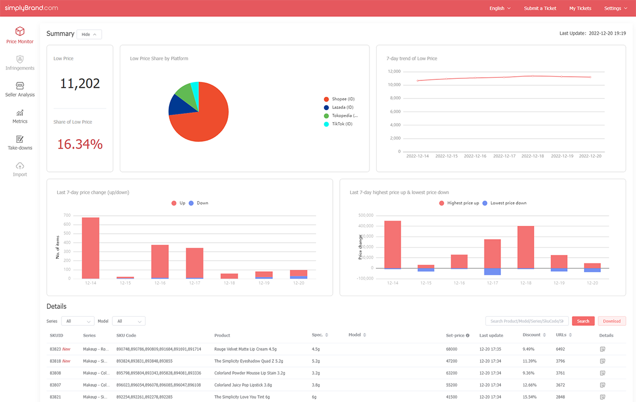The image size is (636, 402).
Task: Click the Download button
Action: click(612, 321)
